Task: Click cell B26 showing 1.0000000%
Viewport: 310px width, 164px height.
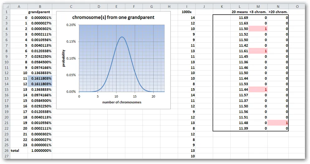Action: click(x=40, y=150)
